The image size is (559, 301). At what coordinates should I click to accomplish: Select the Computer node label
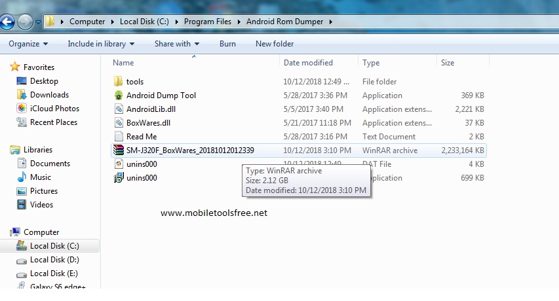click(41, 232)
